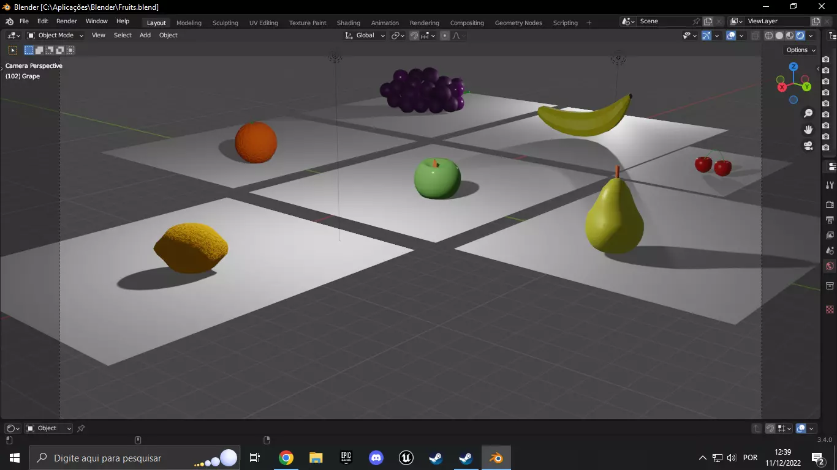Open the object visibility and selectability dropdown
The width and height of the screenshot is (837, 470).
click(690, 35)
